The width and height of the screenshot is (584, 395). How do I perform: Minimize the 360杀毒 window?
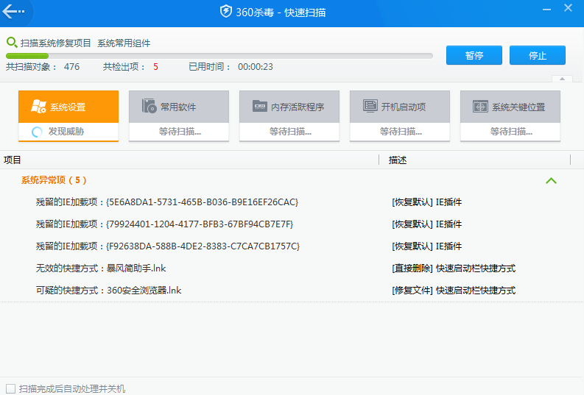click(546, 9)
